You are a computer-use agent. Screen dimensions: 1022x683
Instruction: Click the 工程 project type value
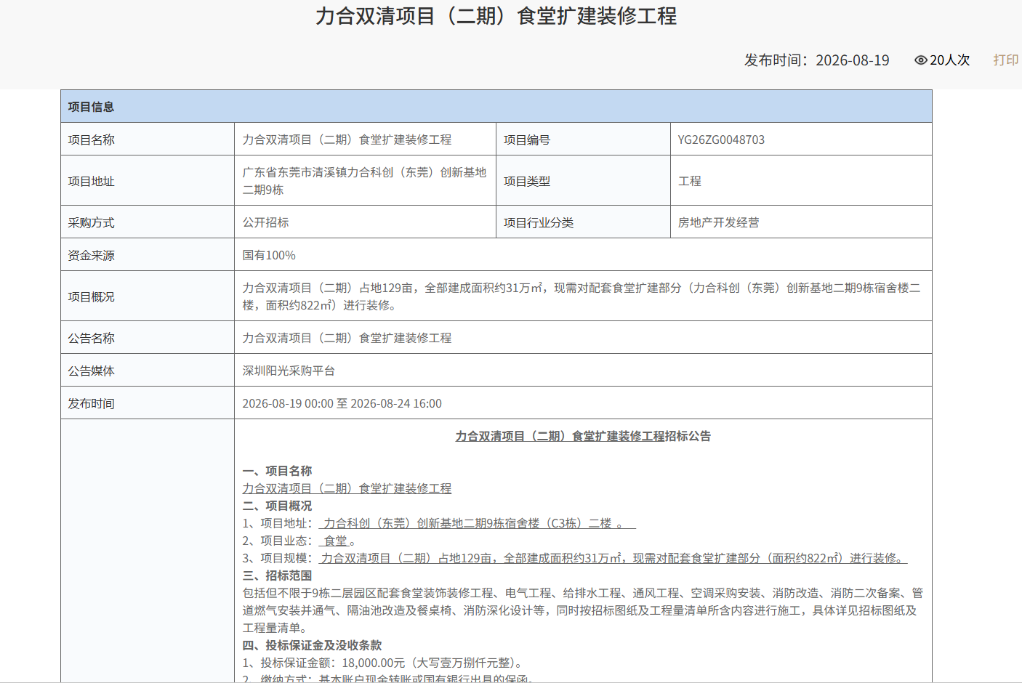[689, 181]
